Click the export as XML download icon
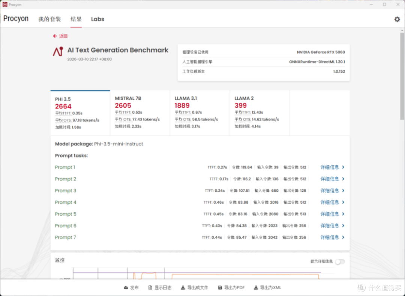This screenshot has height=296, width=405. pyautogui.click(x=256, y=287)
